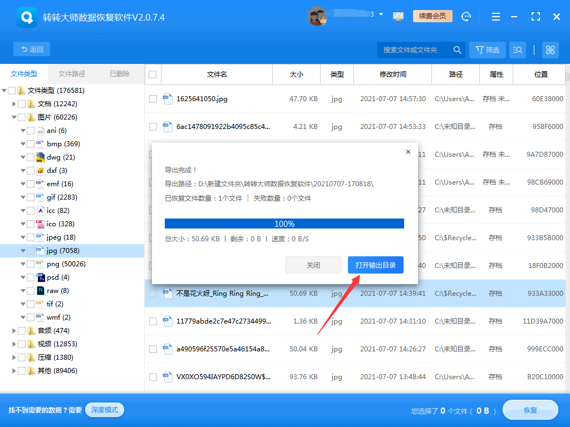Click the png file type icon
Viewport: 570px width, 427px height.
tap(40, 264)
